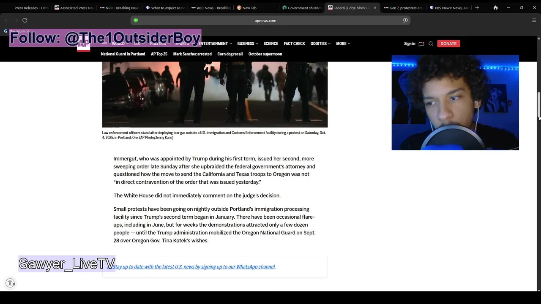Click the Sign in link
541x304 pixels.
pyautogui.click(x=410, y=43)
